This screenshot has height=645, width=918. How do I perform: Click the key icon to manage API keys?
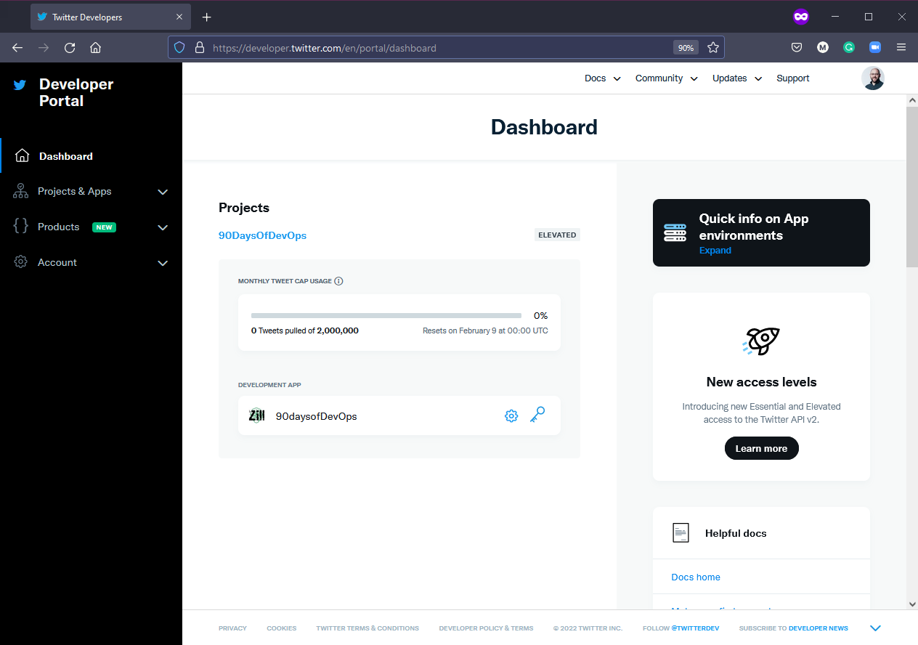(537, 415)
